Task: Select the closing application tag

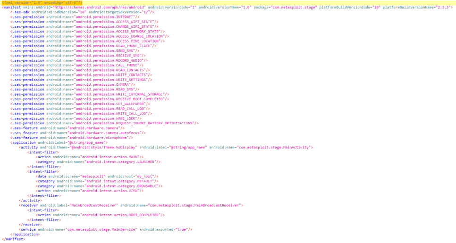Action: click(x=25, y=235)
